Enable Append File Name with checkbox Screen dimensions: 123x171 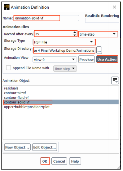click(9, 68)
